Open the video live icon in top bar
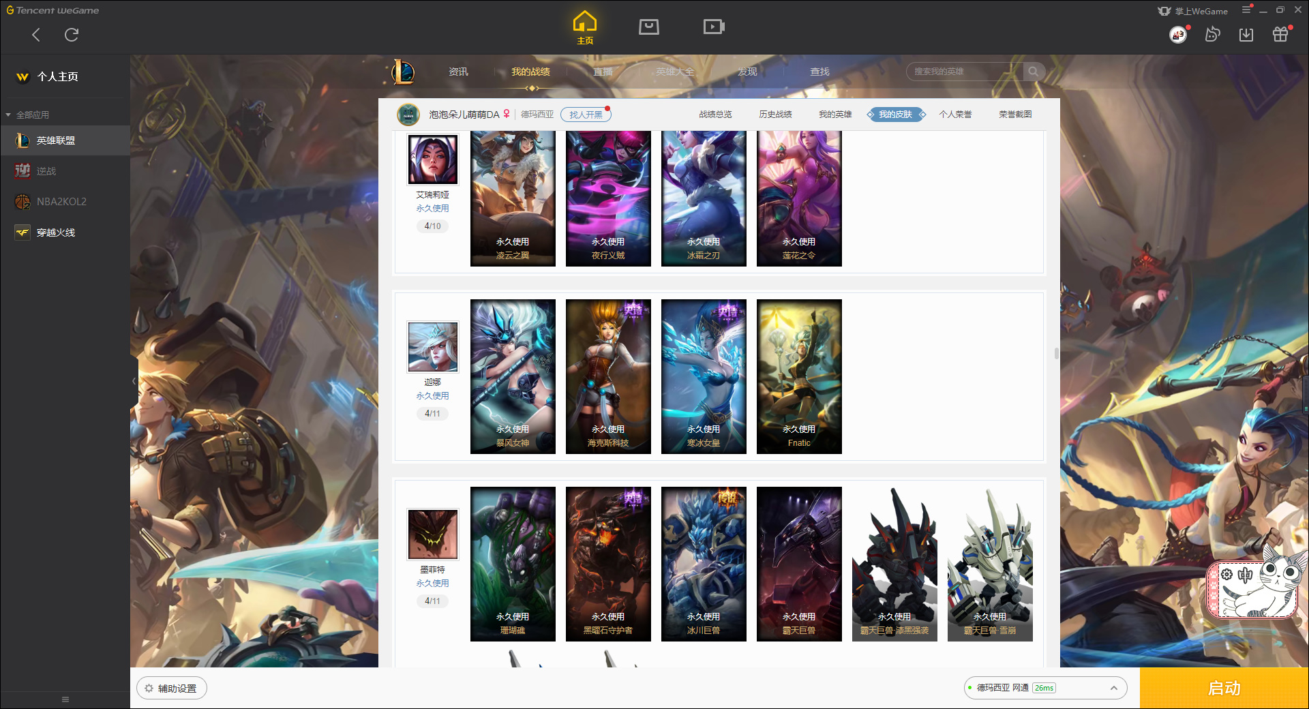Image resolution: width=1309 pixels, height=709 pixels. 714,27
